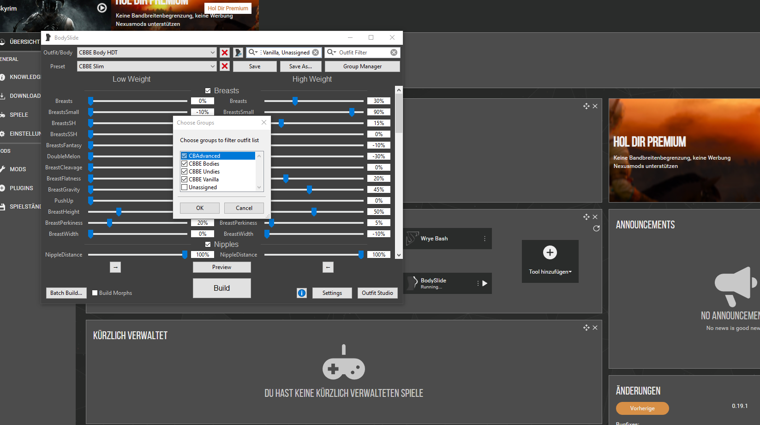Image resolution: width=760 pixels, height=425 pixels.
Task: Click the Batch Build... button
Action: pyautogui.click(x=66, y=293)
